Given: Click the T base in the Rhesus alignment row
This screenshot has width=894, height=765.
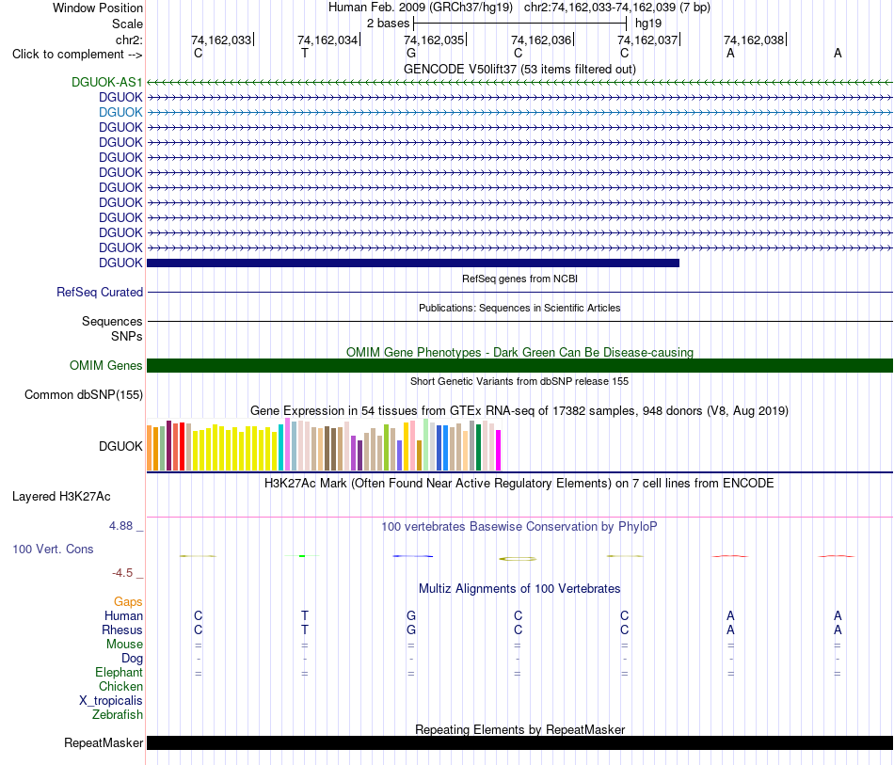Looking at the screenshot, I should (x=305, y=630).
